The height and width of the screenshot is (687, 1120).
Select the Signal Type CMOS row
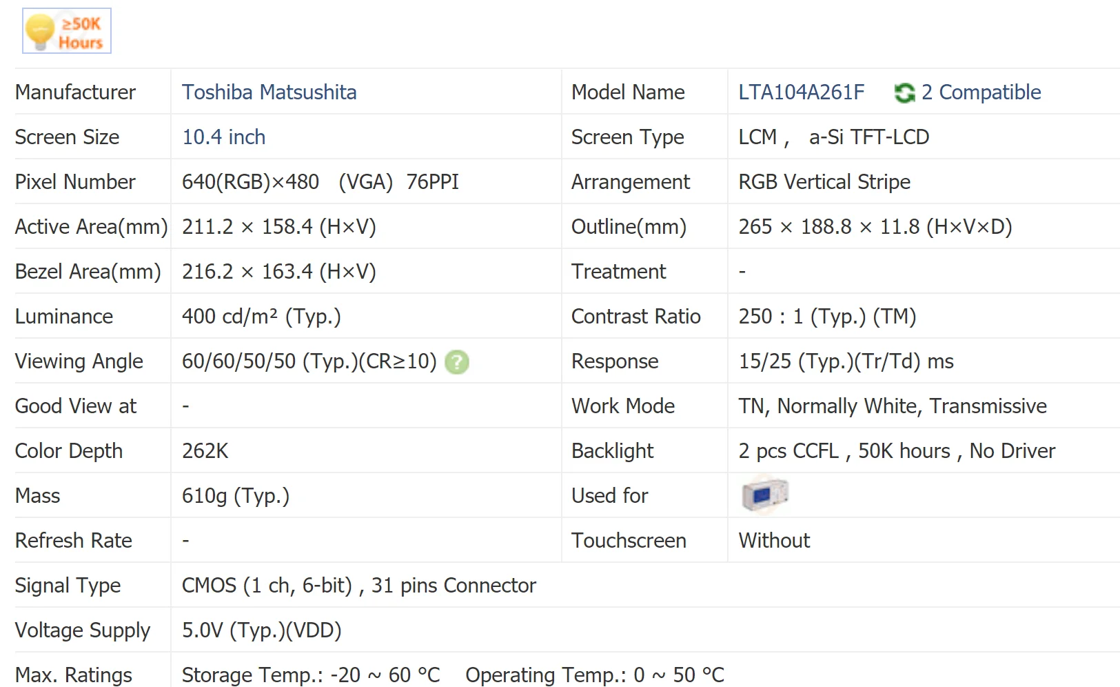pyautogui.click(x=358, y=585)
